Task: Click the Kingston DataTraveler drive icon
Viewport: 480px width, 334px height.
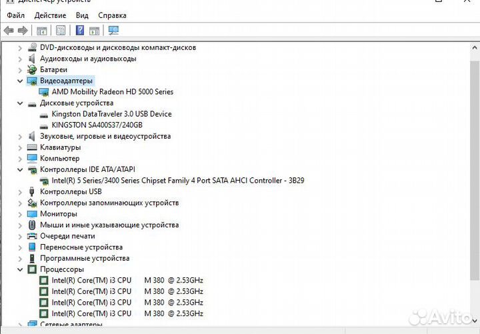Action: click(x=44, y=115)
